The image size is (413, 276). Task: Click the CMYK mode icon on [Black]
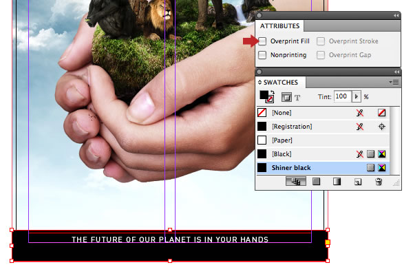[x=381, y=153]
